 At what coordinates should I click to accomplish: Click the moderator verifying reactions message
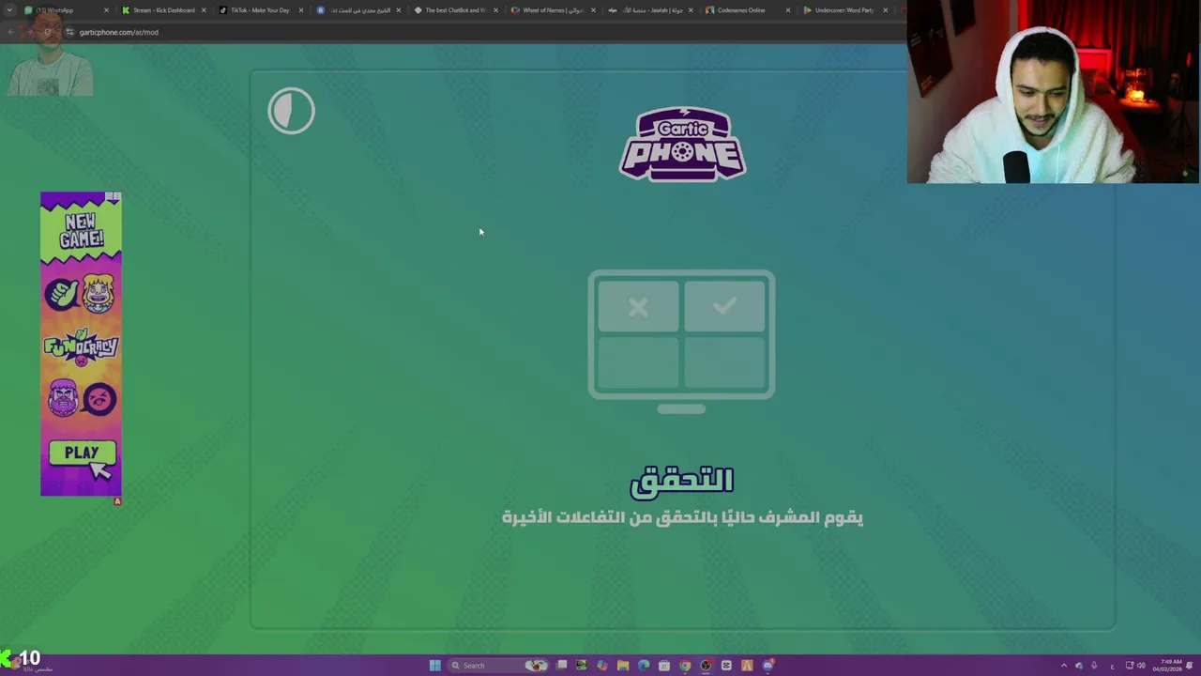[x=682, y=517]
